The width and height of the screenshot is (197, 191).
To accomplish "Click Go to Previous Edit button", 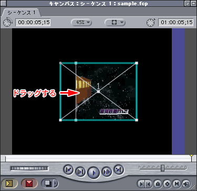I will (x=68, y=170).
